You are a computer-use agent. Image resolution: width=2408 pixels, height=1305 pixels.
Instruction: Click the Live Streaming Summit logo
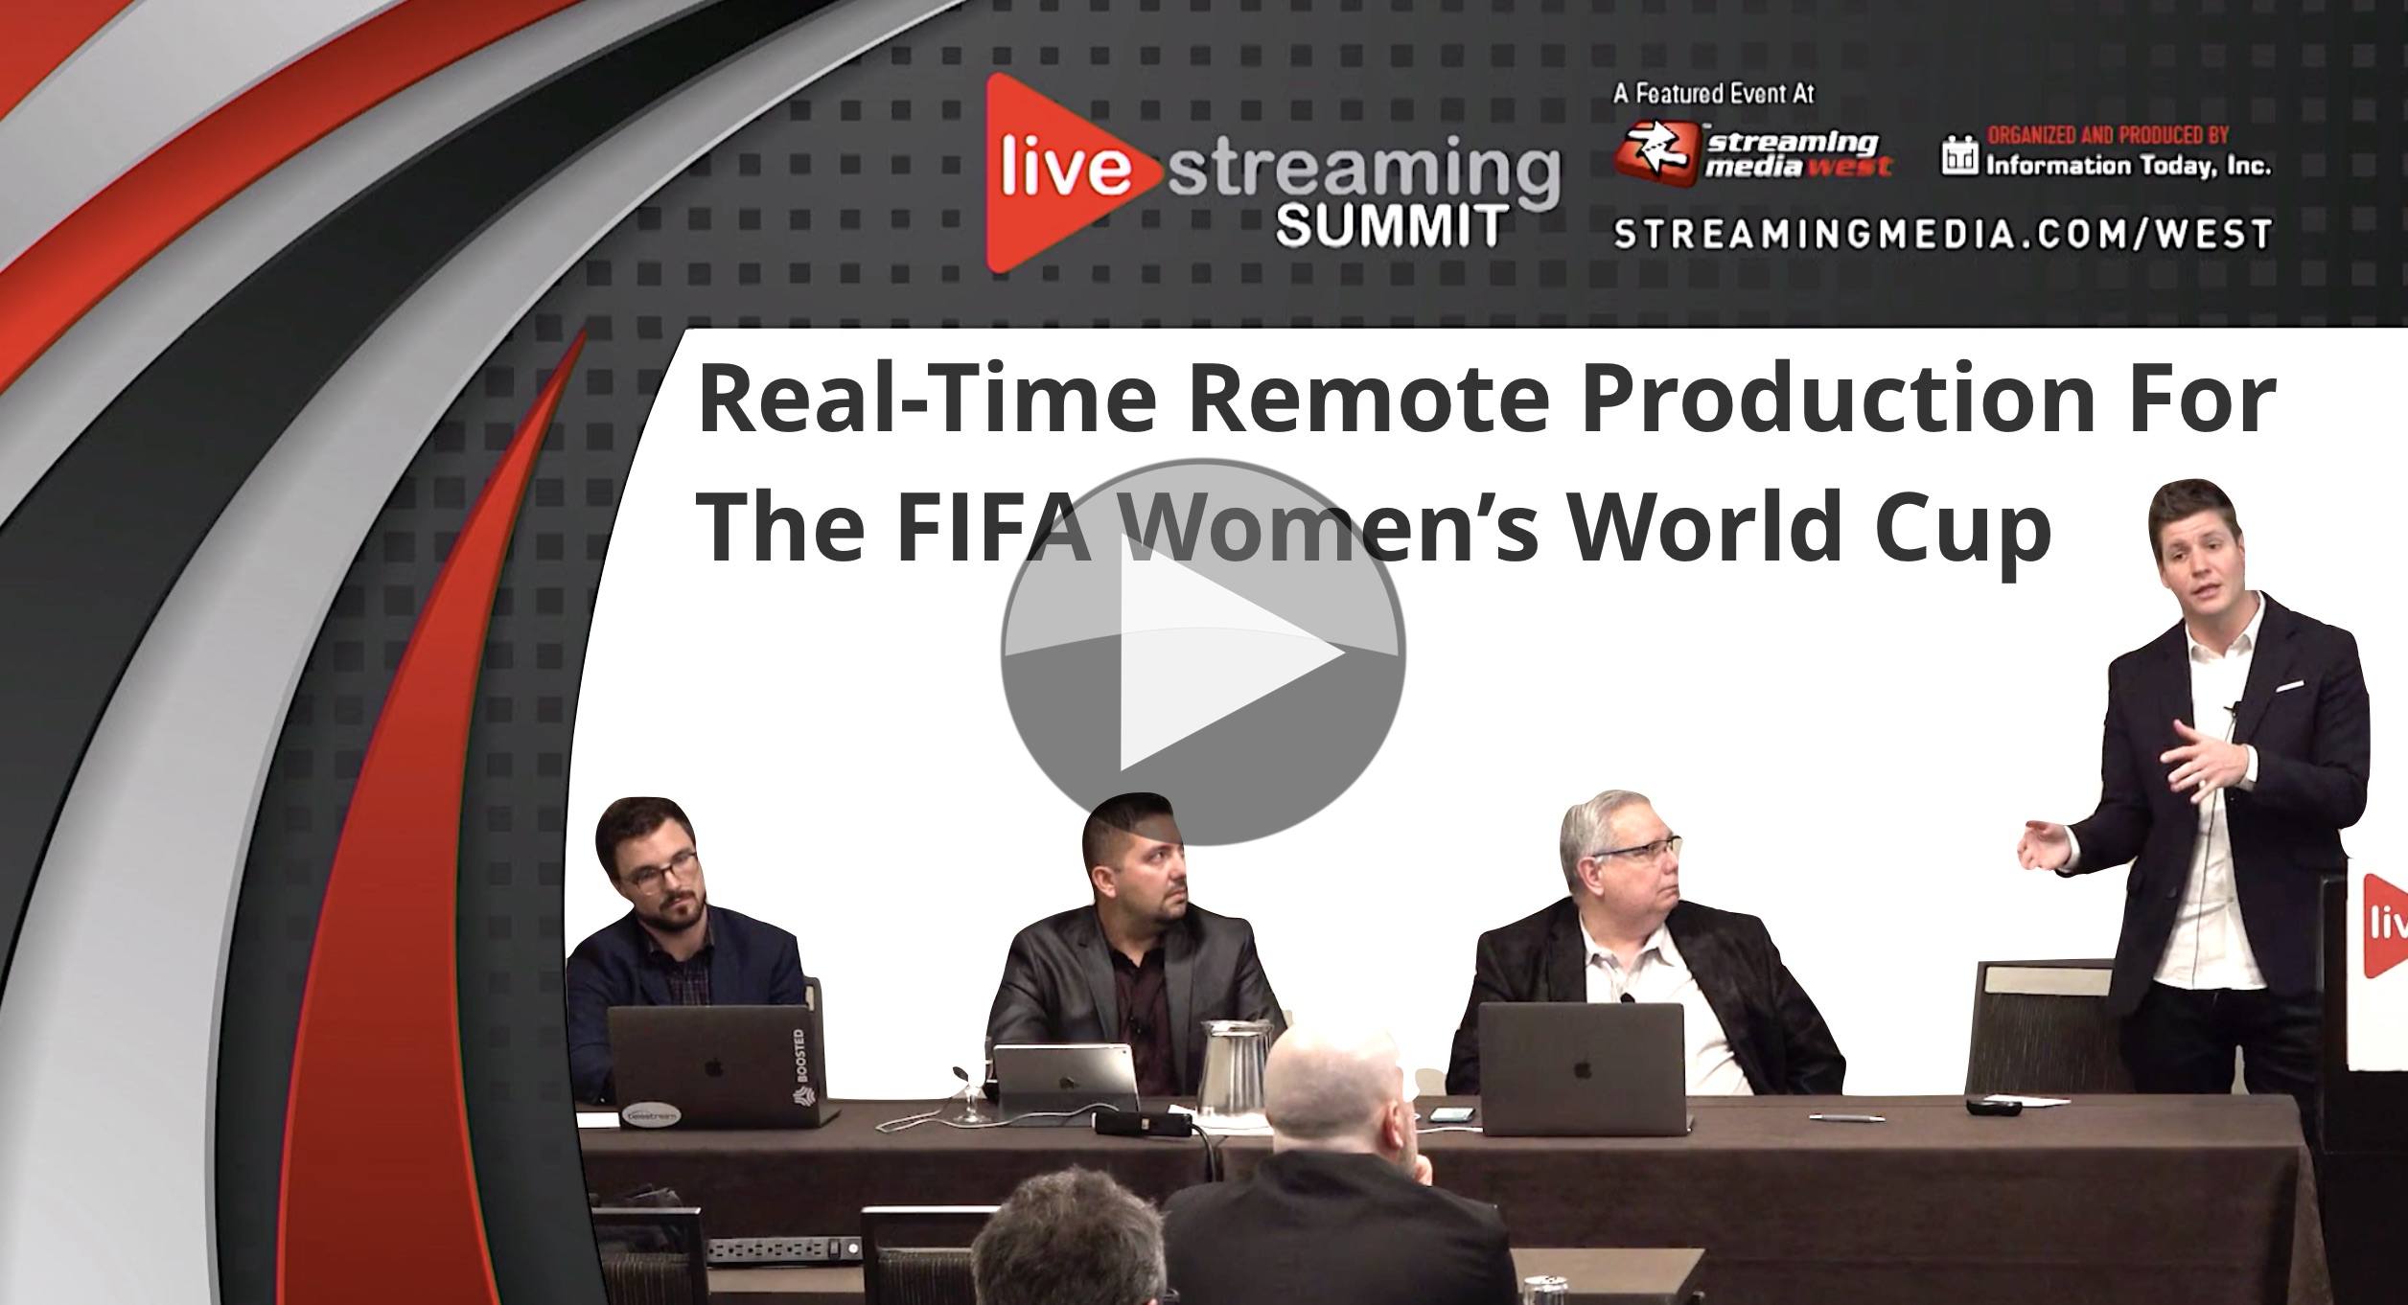tap(1272, 172)
